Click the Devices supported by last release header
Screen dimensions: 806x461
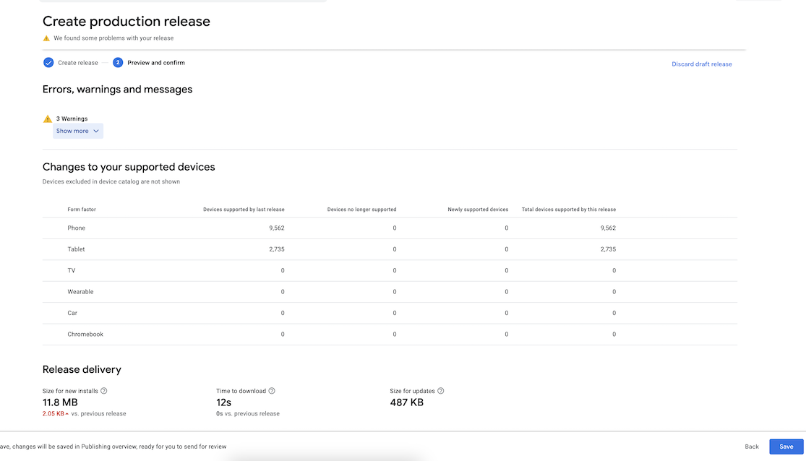244,209
